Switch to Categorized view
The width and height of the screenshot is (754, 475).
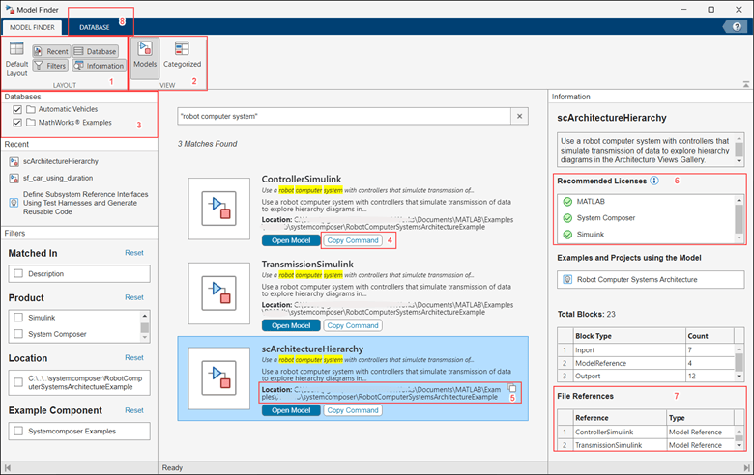tap(182, 54)
